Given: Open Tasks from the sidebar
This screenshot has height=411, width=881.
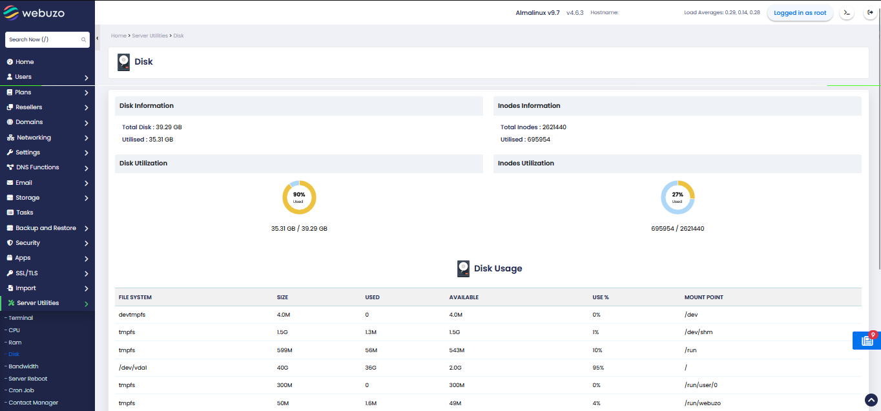Looking at the screenshot, I should coord(25,213).
